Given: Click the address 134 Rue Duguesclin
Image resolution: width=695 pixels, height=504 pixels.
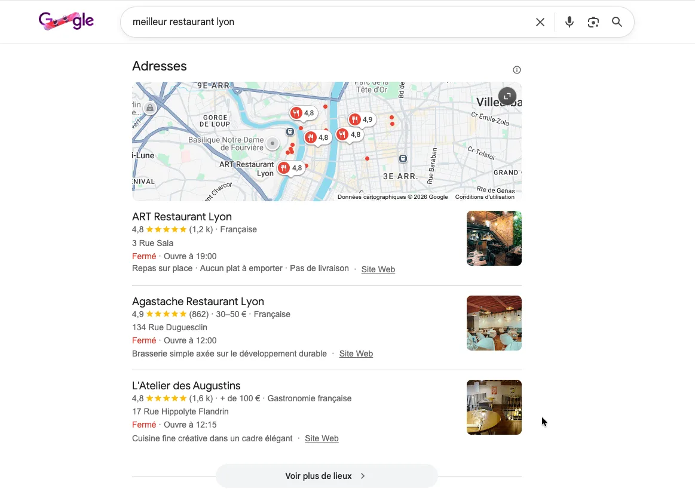Looking at the screenshot, I should [x=169, y=327].
